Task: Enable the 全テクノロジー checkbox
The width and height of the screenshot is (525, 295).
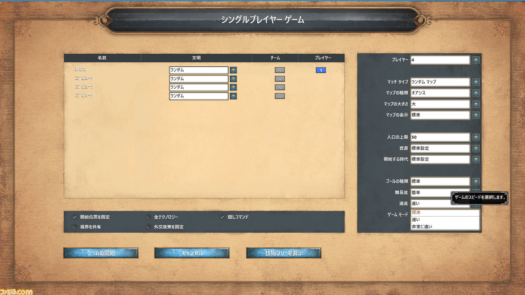Action: click(x=148, y=217)
